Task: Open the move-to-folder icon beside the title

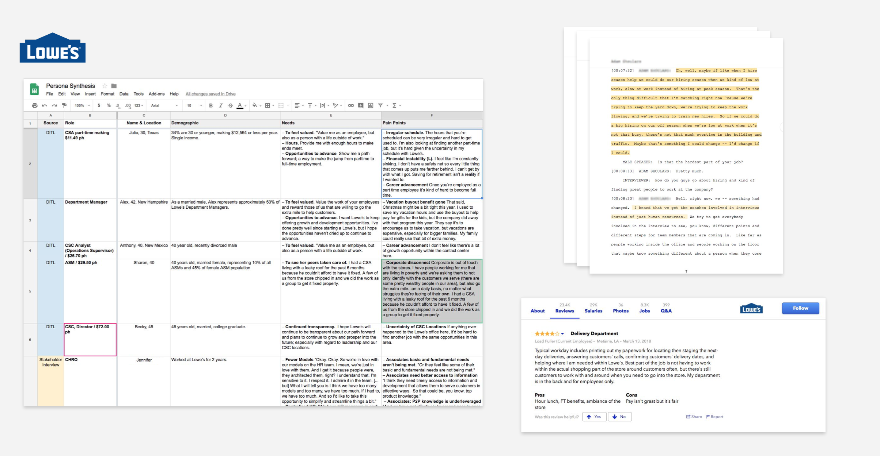Action: point(114,86)
